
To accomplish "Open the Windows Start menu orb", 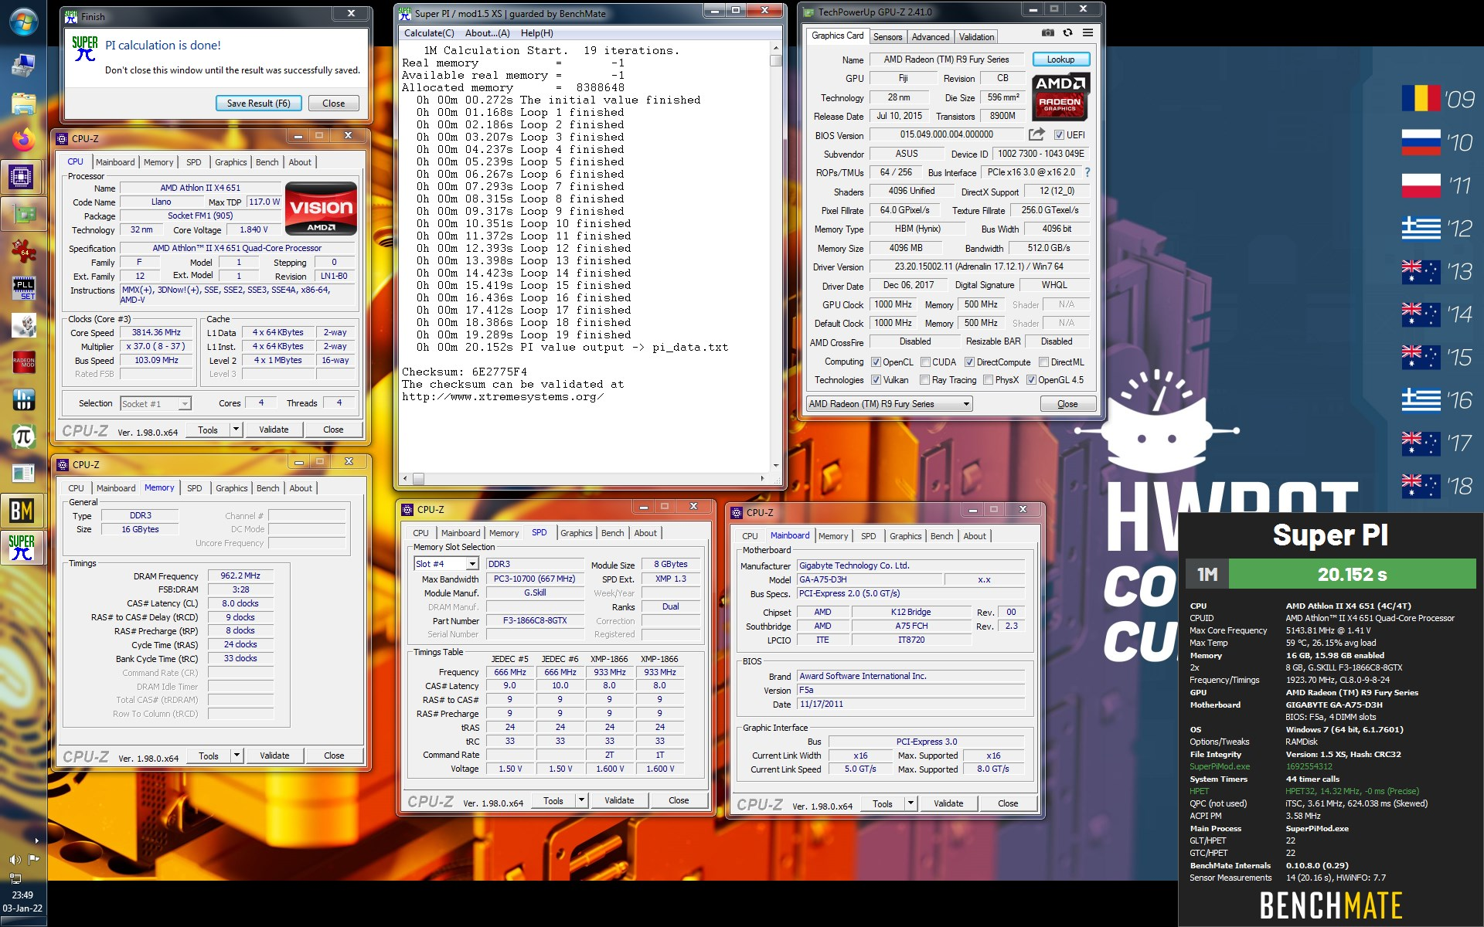I will tap(23, 22).
